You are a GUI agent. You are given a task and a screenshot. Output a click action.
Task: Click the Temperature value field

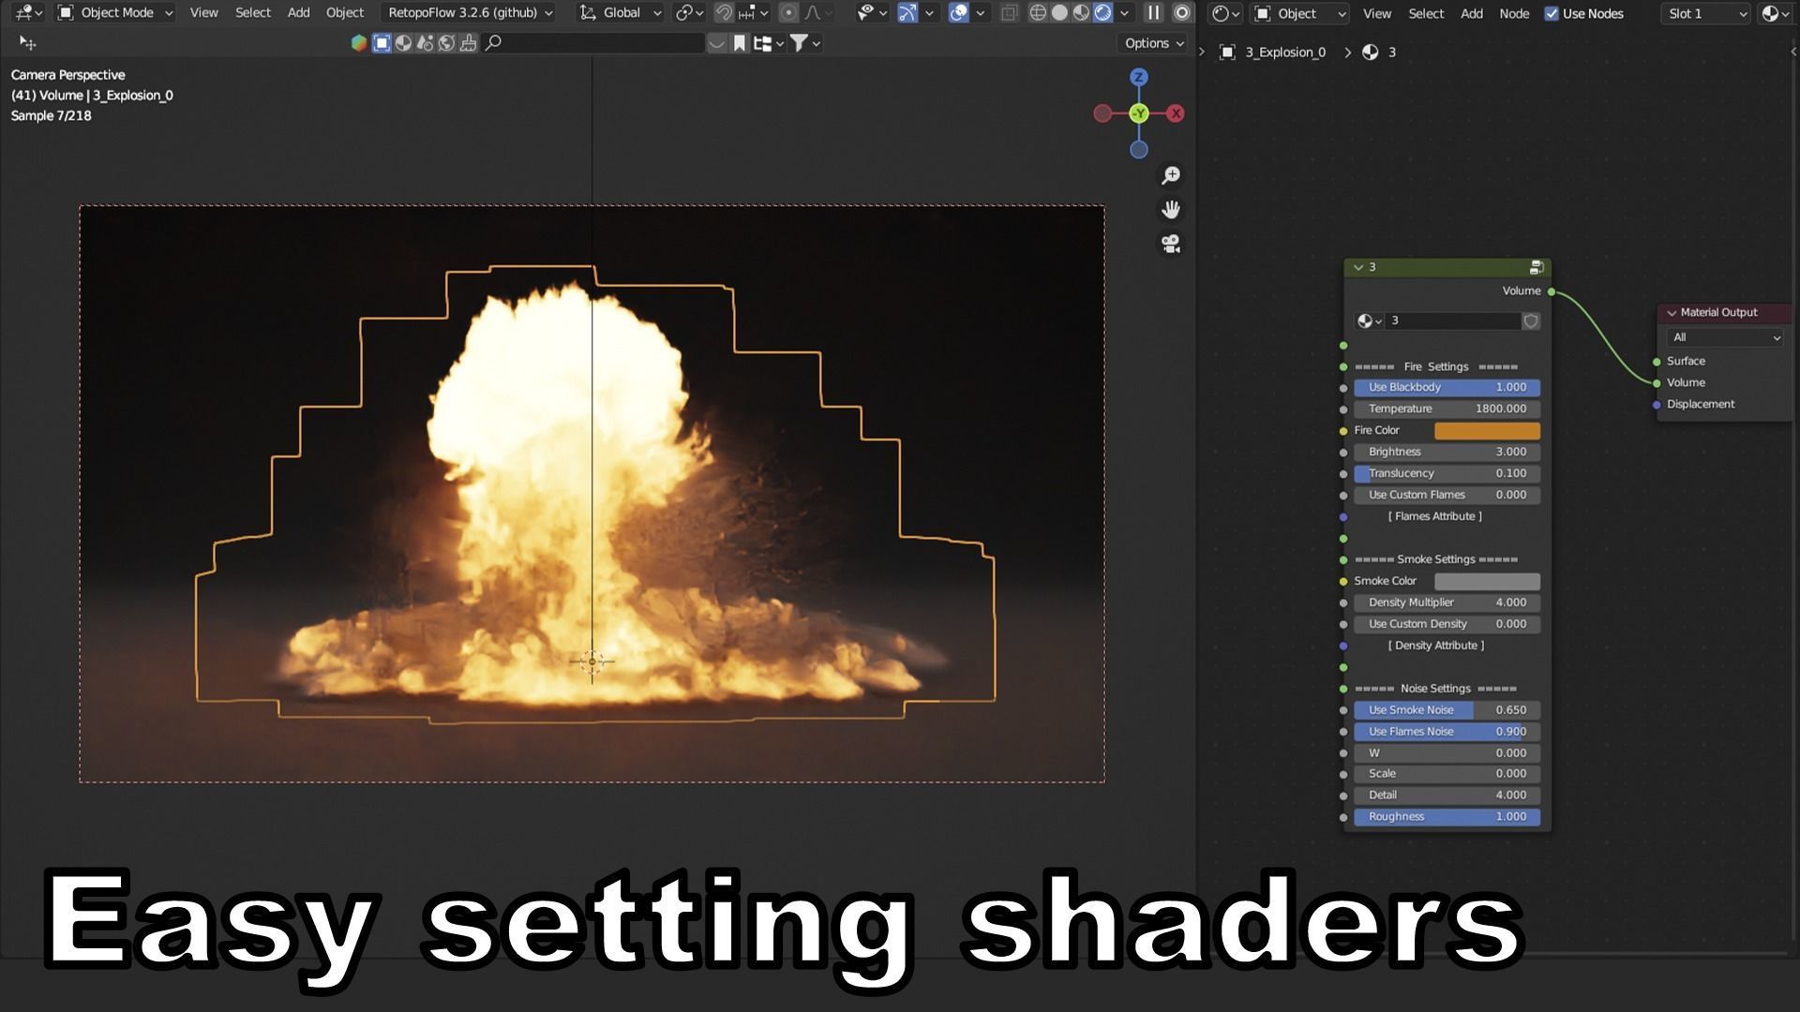pyautogui.click(x=1447, y=409)
